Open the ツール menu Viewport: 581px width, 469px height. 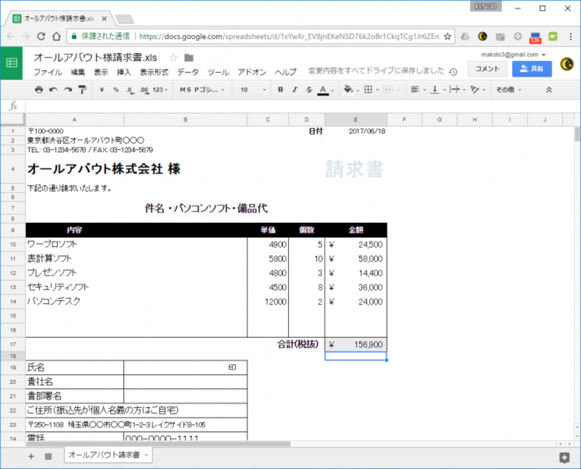pos(218,72)
